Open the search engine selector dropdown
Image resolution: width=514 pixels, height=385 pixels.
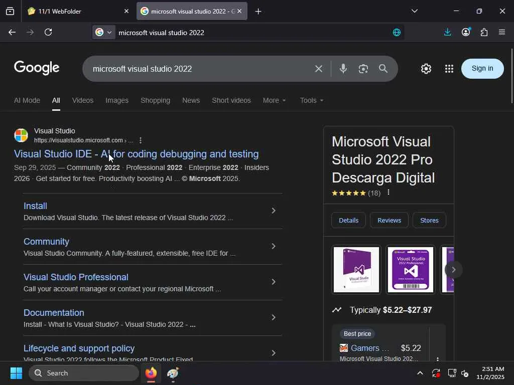(x=103, y=32)
